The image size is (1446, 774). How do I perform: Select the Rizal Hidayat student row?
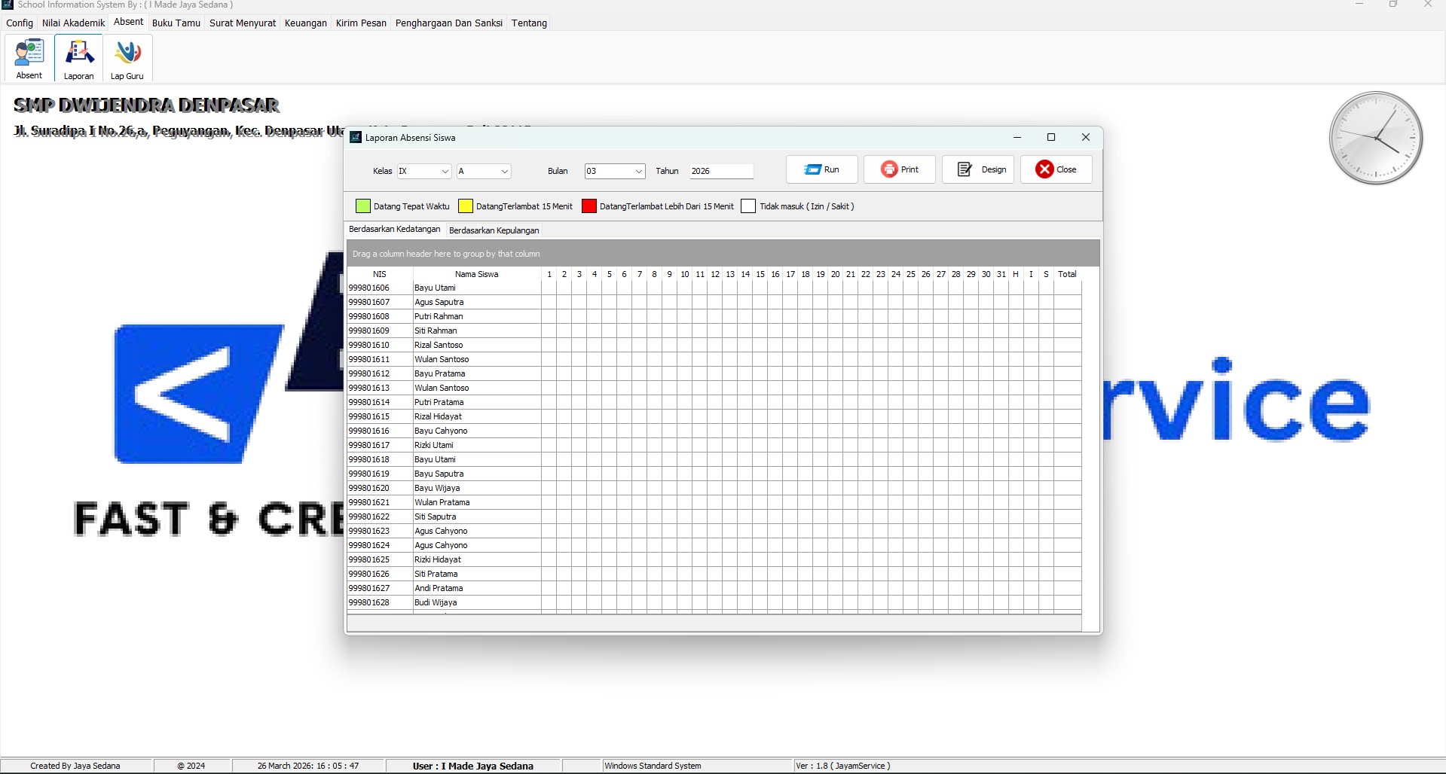coord(438,416)
